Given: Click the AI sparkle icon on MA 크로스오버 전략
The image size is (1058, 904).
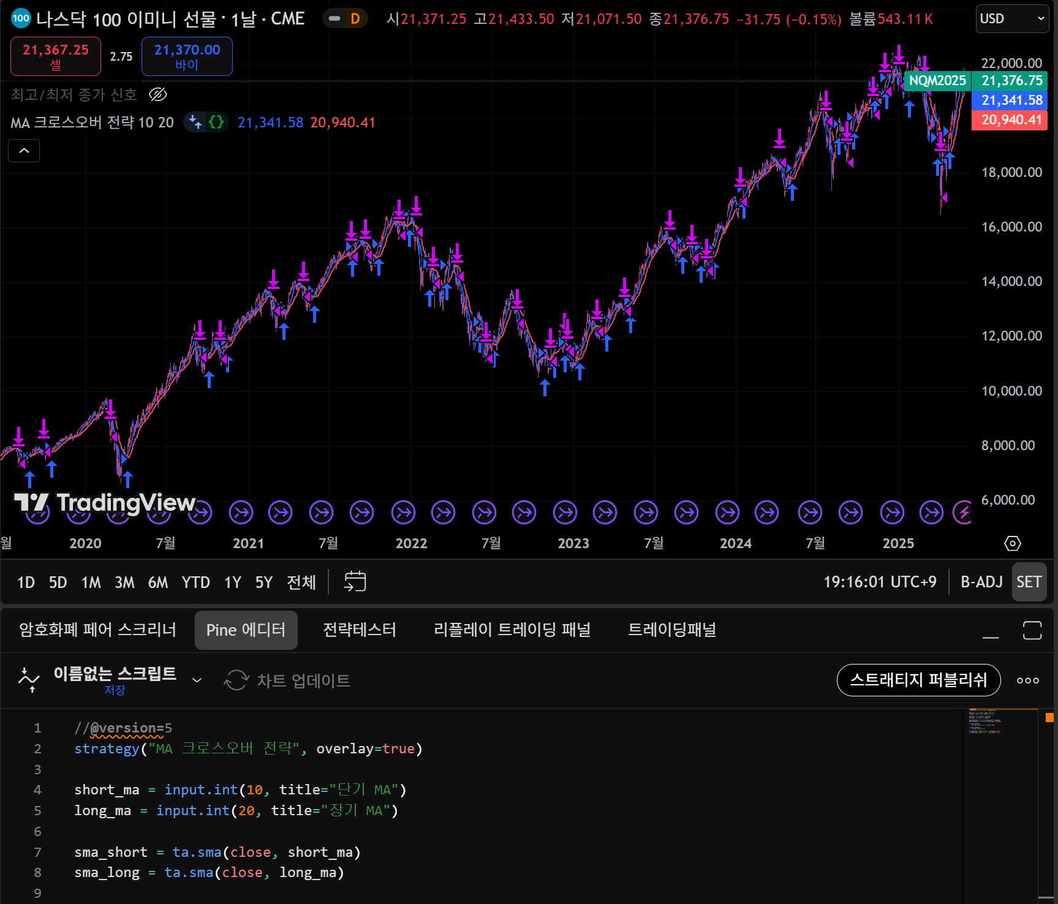Looking at the screenshot, I should click(196, 122).
